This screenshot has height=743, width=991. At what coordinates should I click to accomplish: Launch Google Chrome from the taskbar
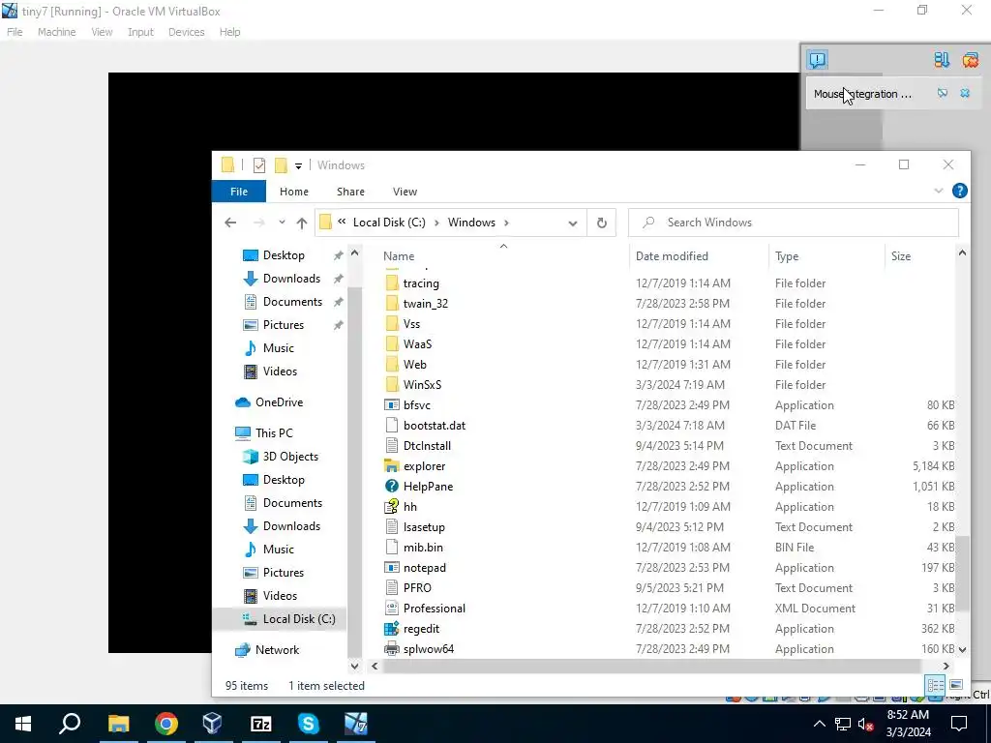coord(166,724)
